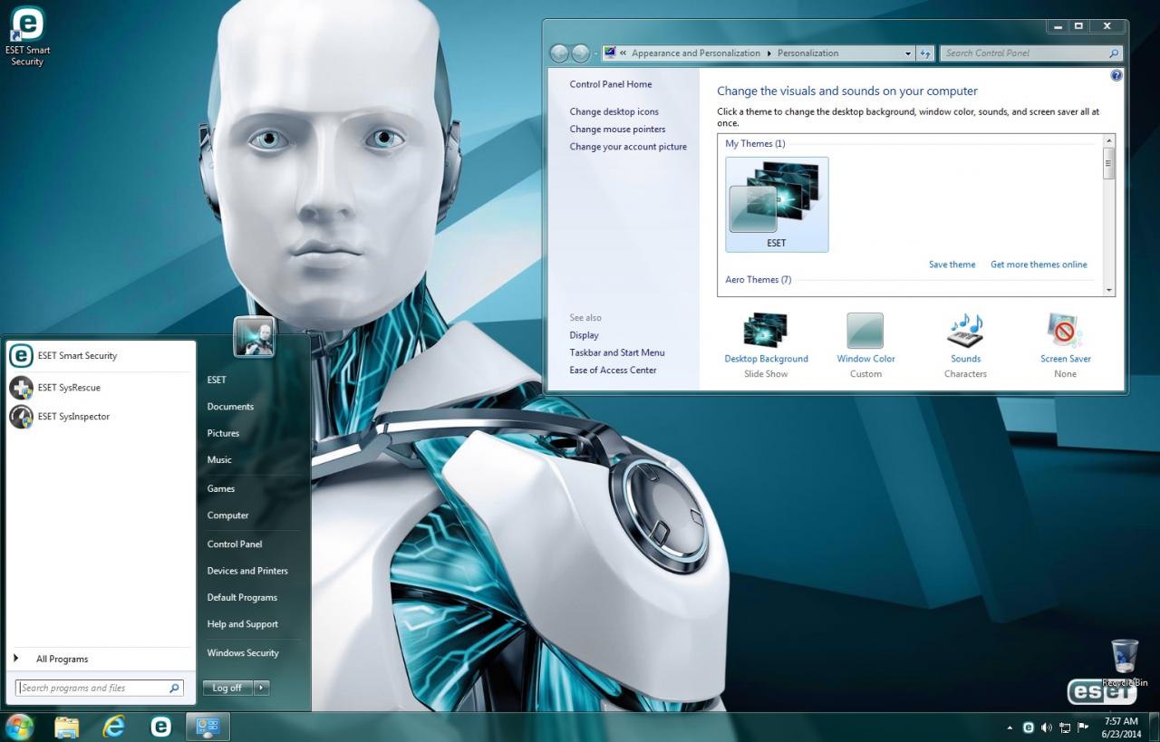Click the network tray icon
The height and width of the screenshot is (742, 1160).
click(x=1065, y=728)
